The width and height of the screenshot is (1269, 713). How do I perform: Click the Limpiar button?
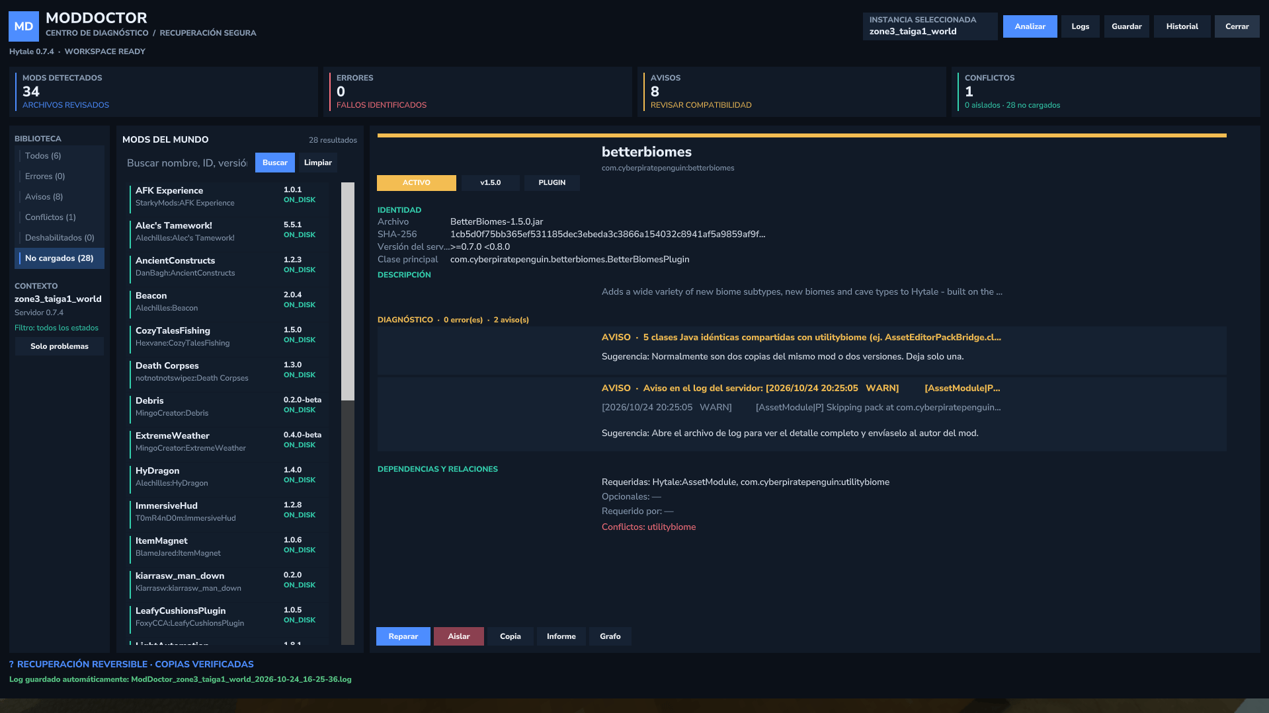click(x=318, y=163)
